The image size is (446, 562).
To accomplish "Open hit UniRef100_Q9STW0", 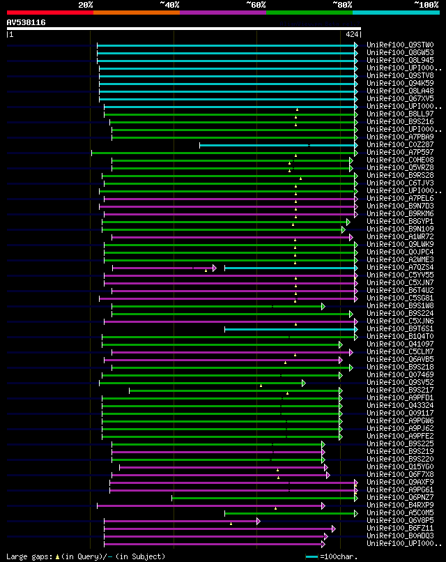I will tap(400, 45).
